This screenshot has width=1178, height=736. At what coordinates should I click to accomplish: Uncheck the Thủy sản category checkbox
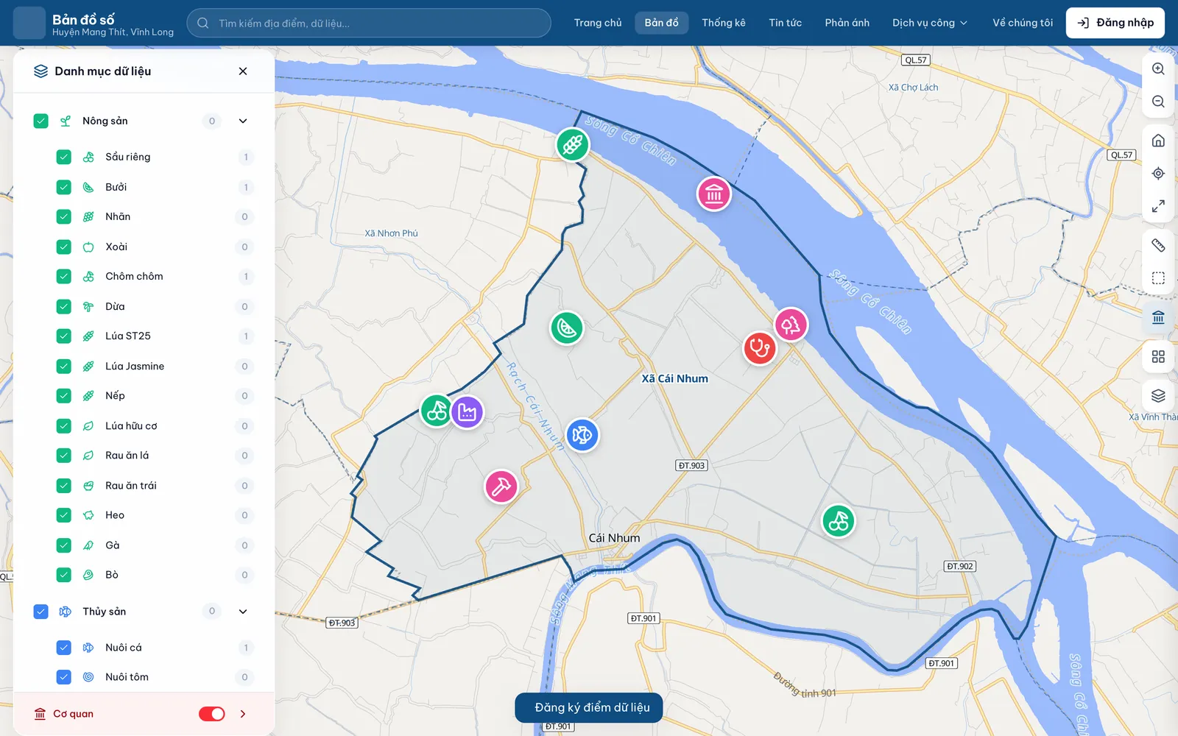[x=40, y=612]
